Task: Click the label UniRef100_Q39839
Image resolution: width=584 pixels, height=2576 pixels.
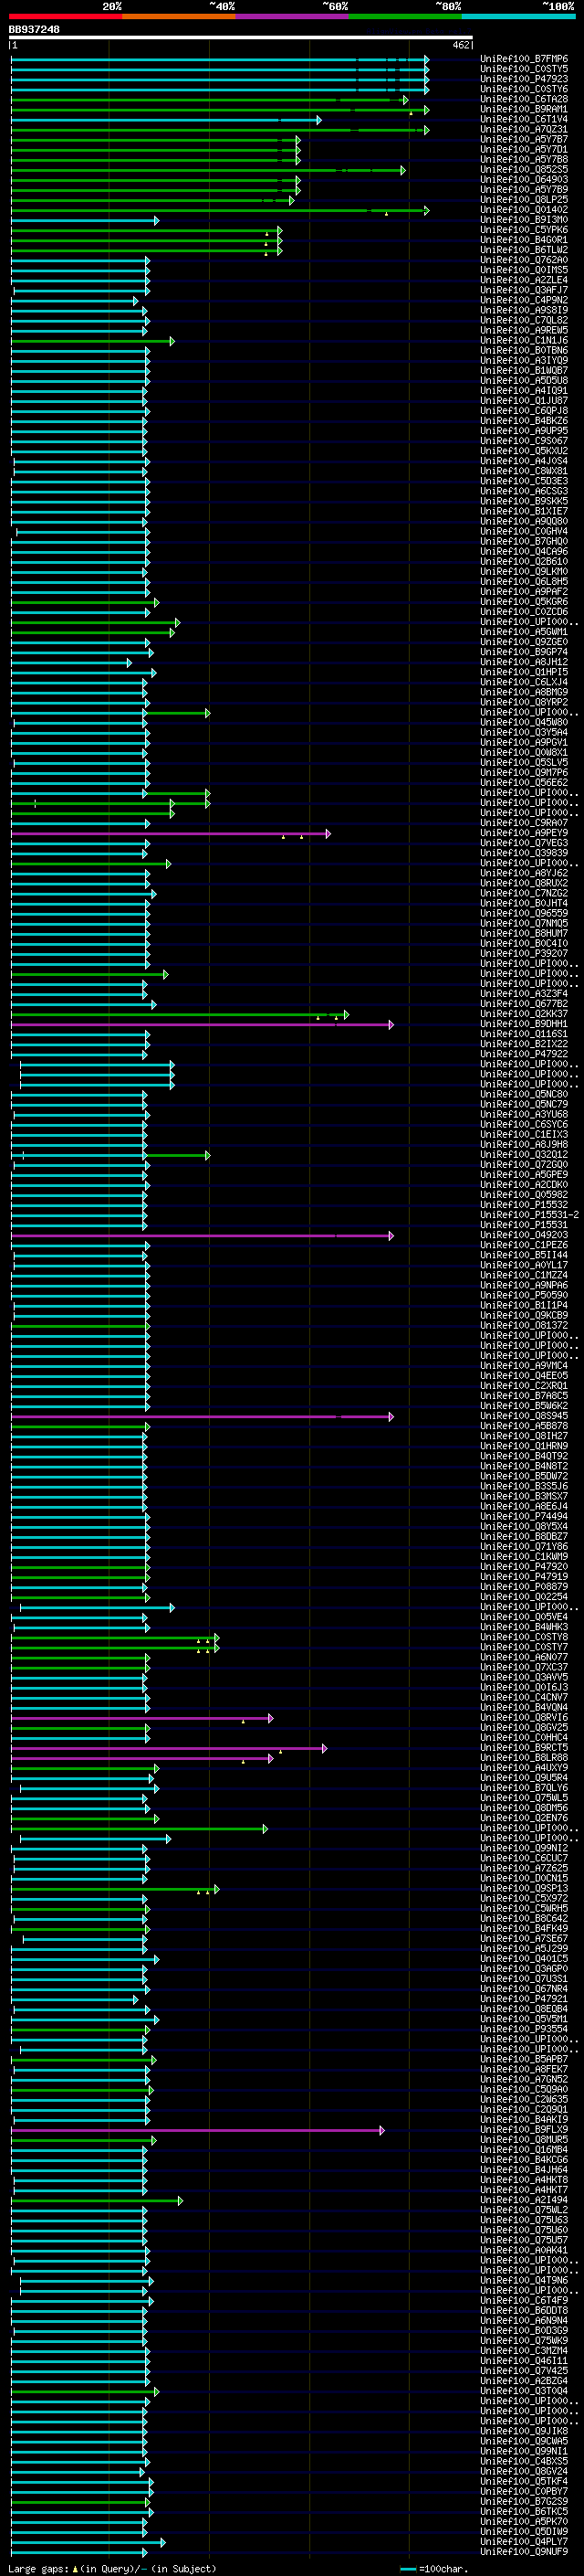Action: pos(524,853)
